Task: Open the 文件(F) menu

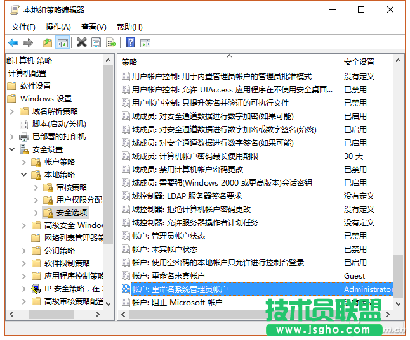Action: point(23,27)
